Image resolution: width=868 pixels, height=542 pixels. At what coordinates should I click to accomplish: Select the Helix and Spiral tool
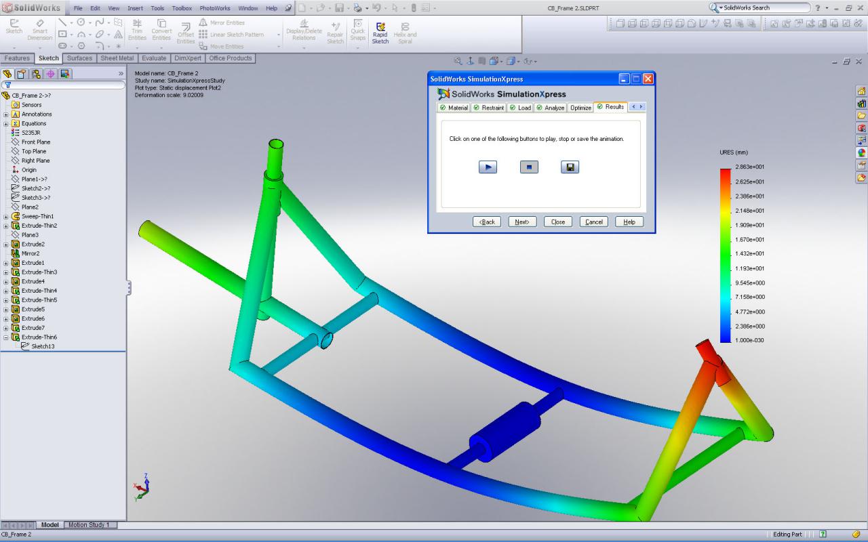[405, 33]
